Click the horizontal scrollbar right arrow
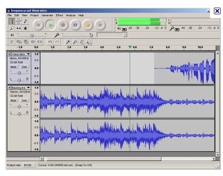This screenshot has height=176, width=223. 213,159
